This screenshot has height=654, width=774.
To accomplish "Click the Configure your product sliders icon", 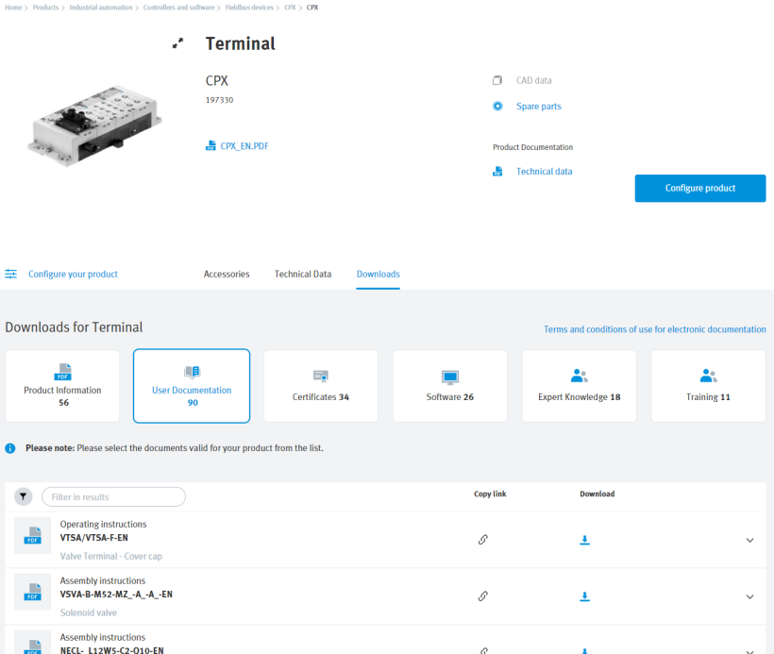I will [11, 274].
